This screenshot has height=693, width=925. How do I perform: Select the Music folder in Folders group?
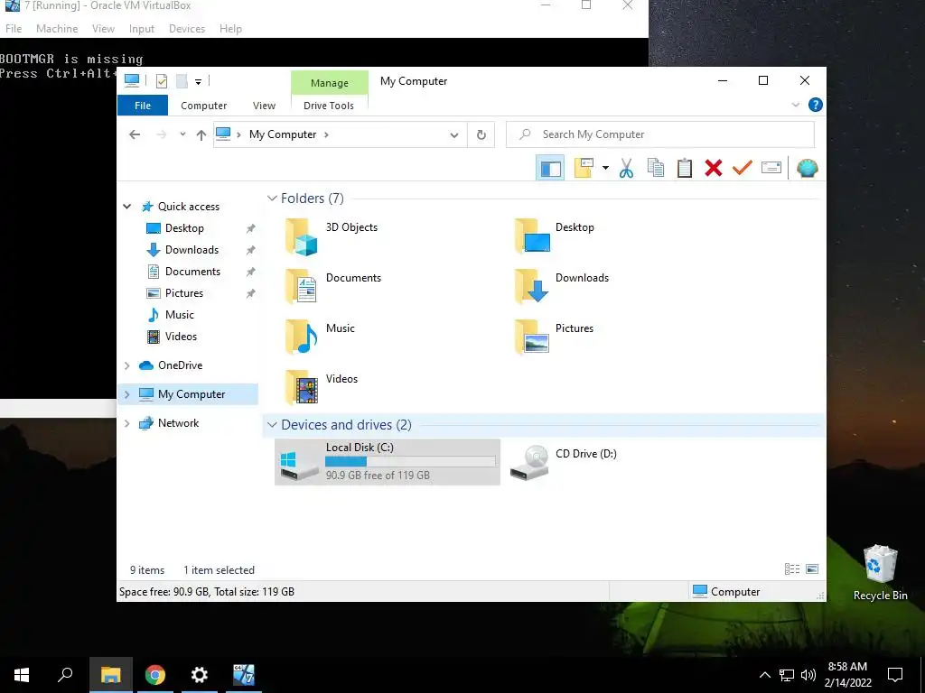321,337
